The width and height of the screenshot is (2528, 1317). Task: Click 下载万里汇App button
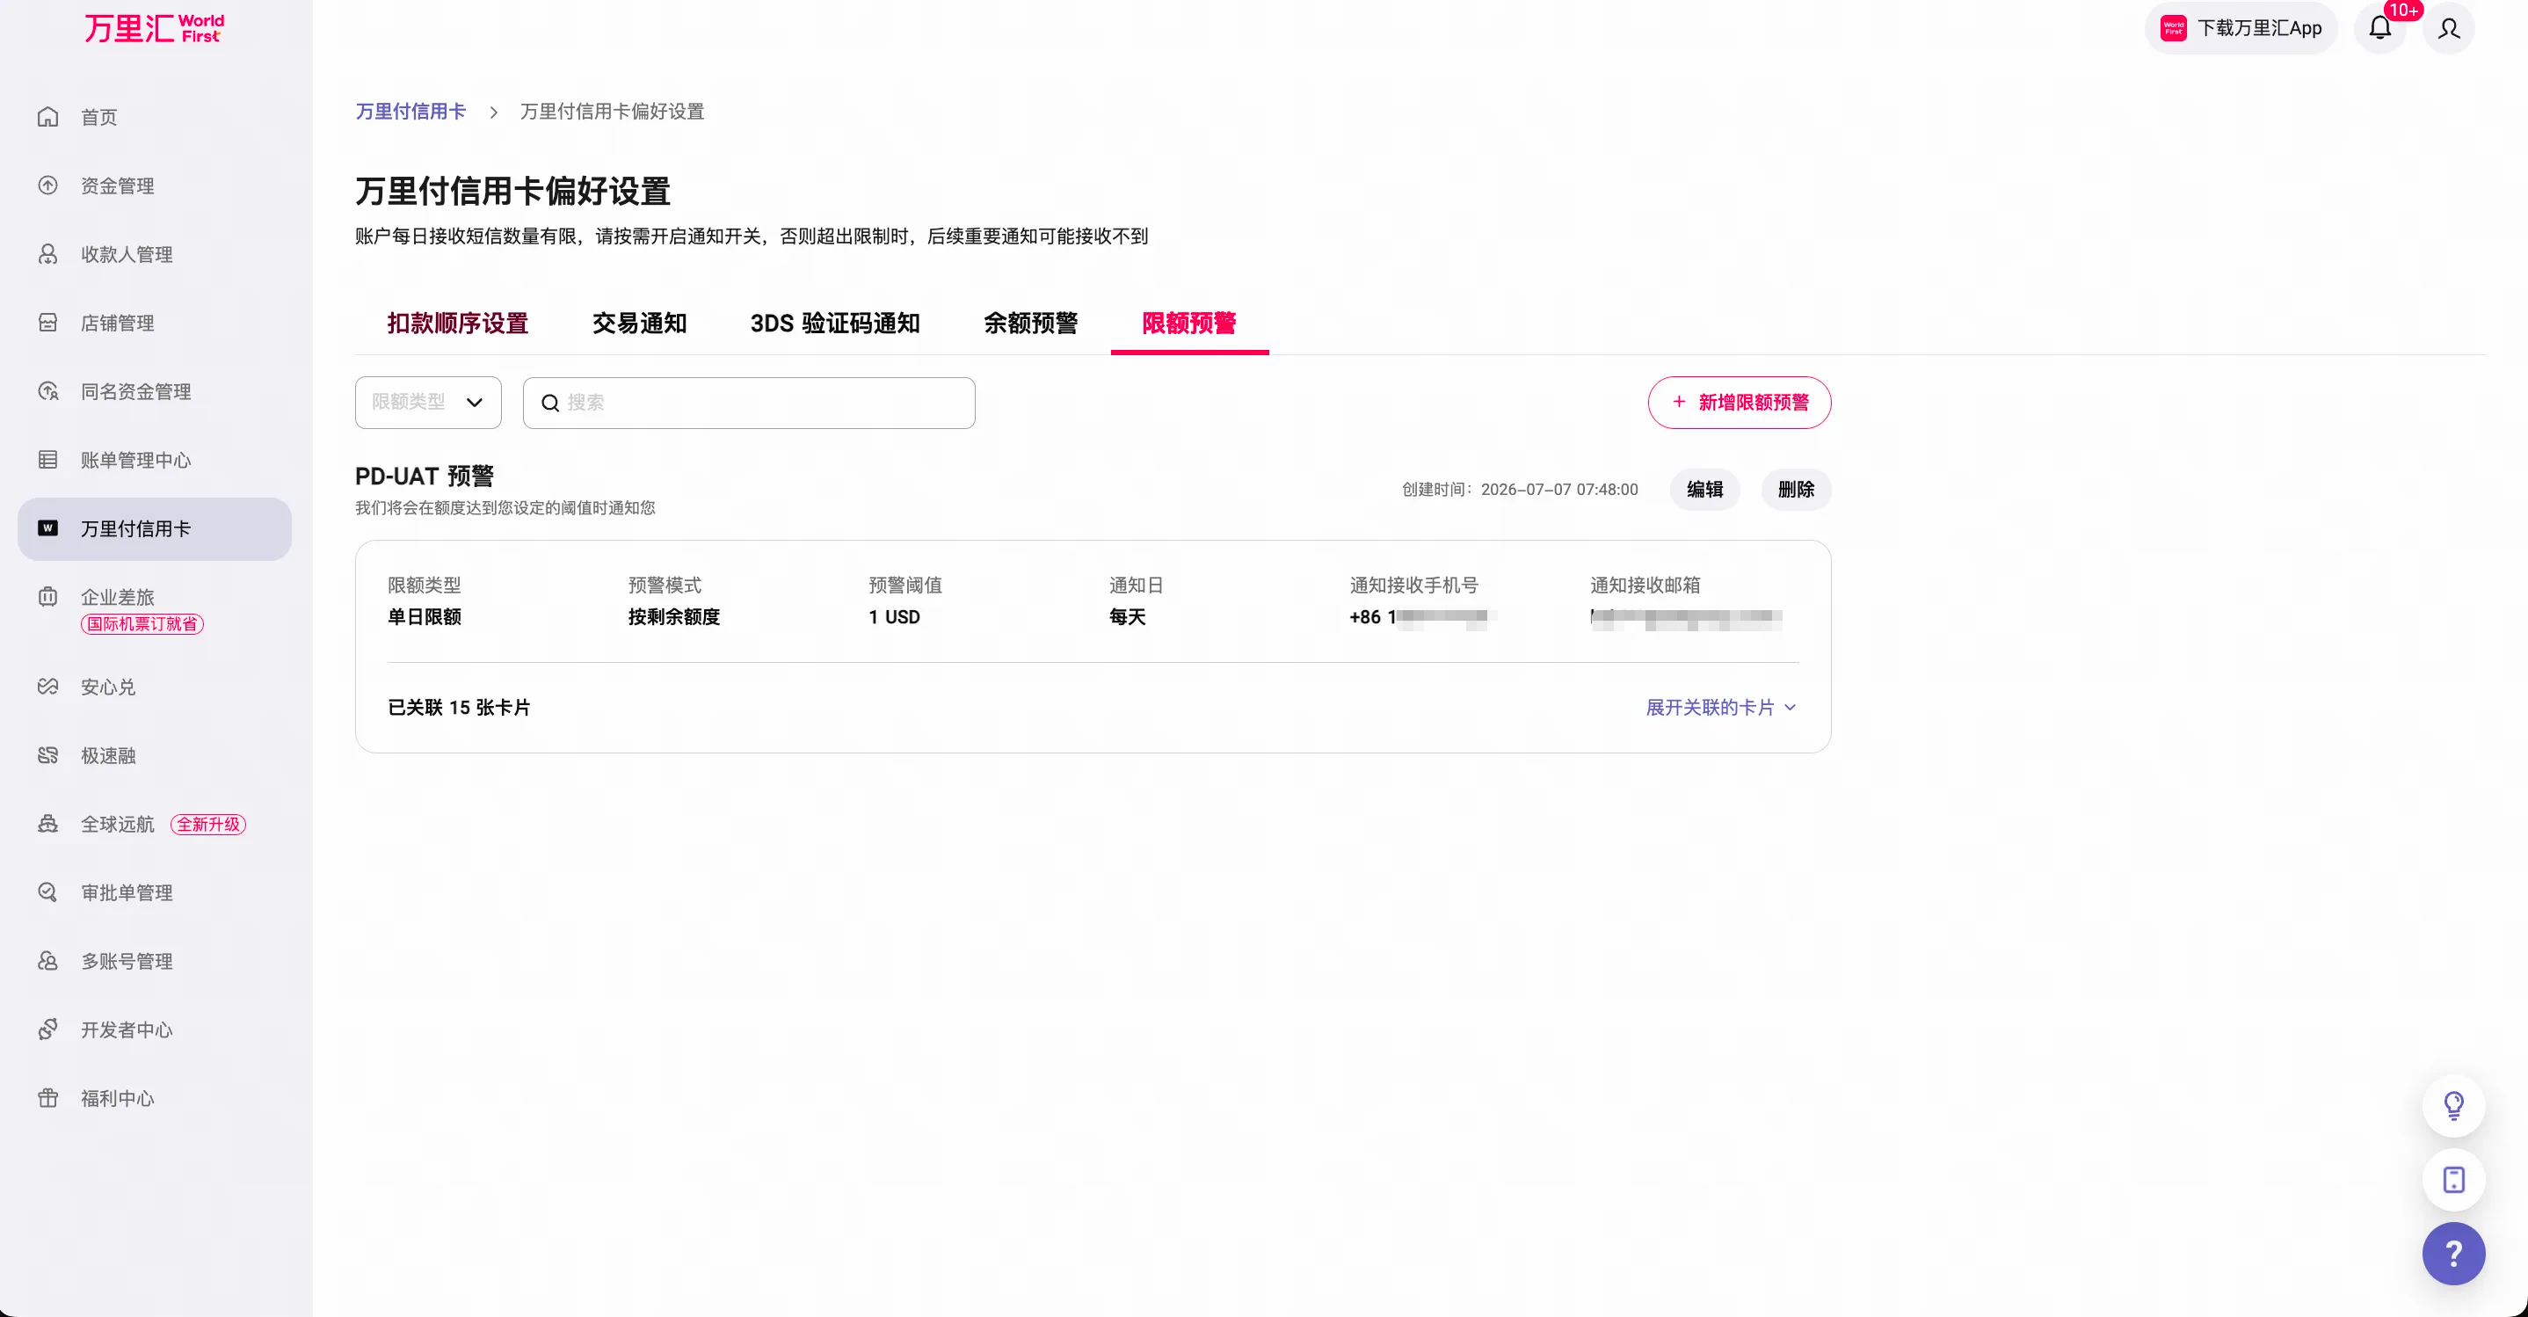point(2241,27)
